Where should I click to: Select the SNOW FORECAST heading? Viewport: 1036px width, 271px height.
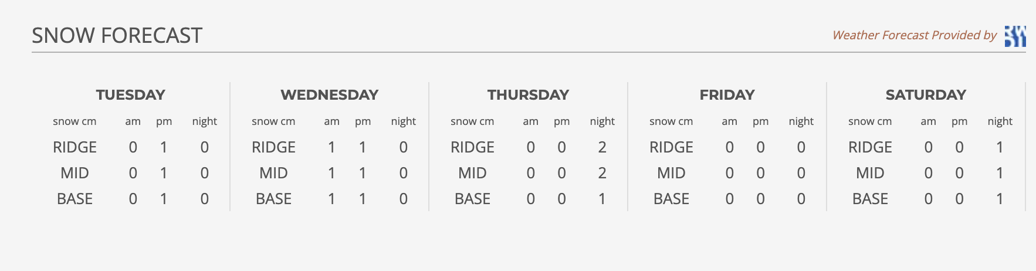tap(117, 36)
